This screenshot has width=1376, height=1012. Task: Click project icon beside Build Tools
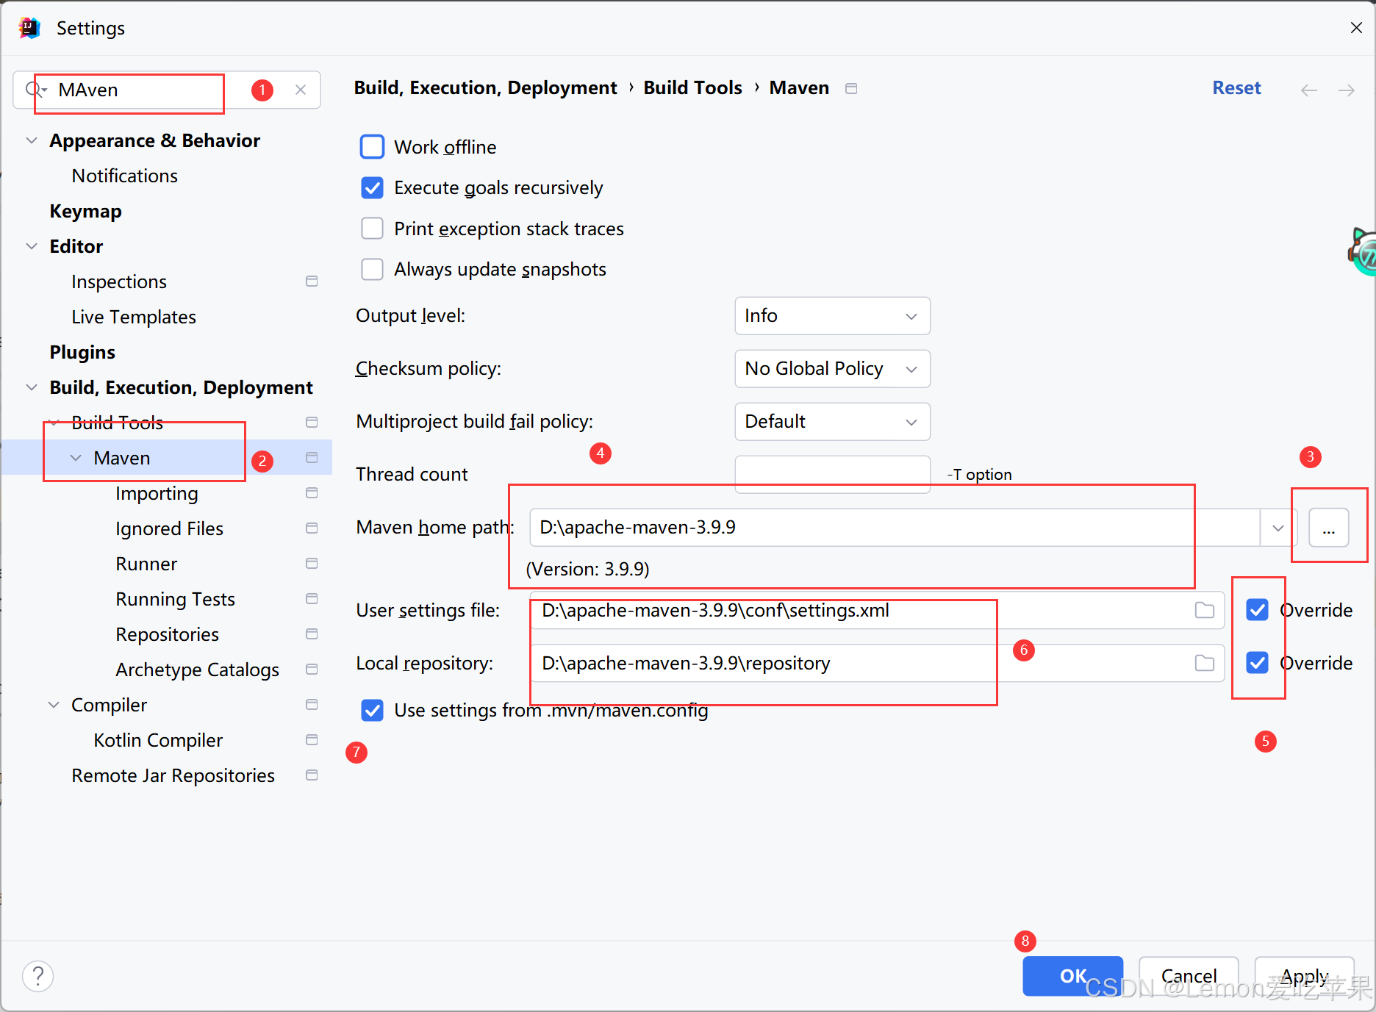(x=312, y=423)
